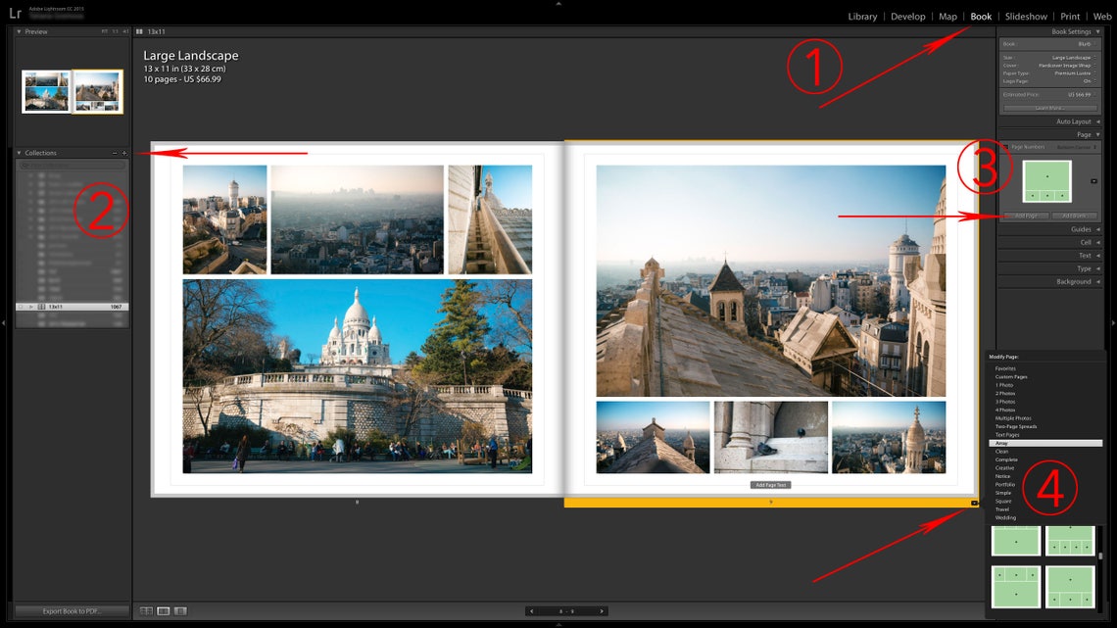
Task: Click the minus icon in Collections header
Action: point(115,153)
